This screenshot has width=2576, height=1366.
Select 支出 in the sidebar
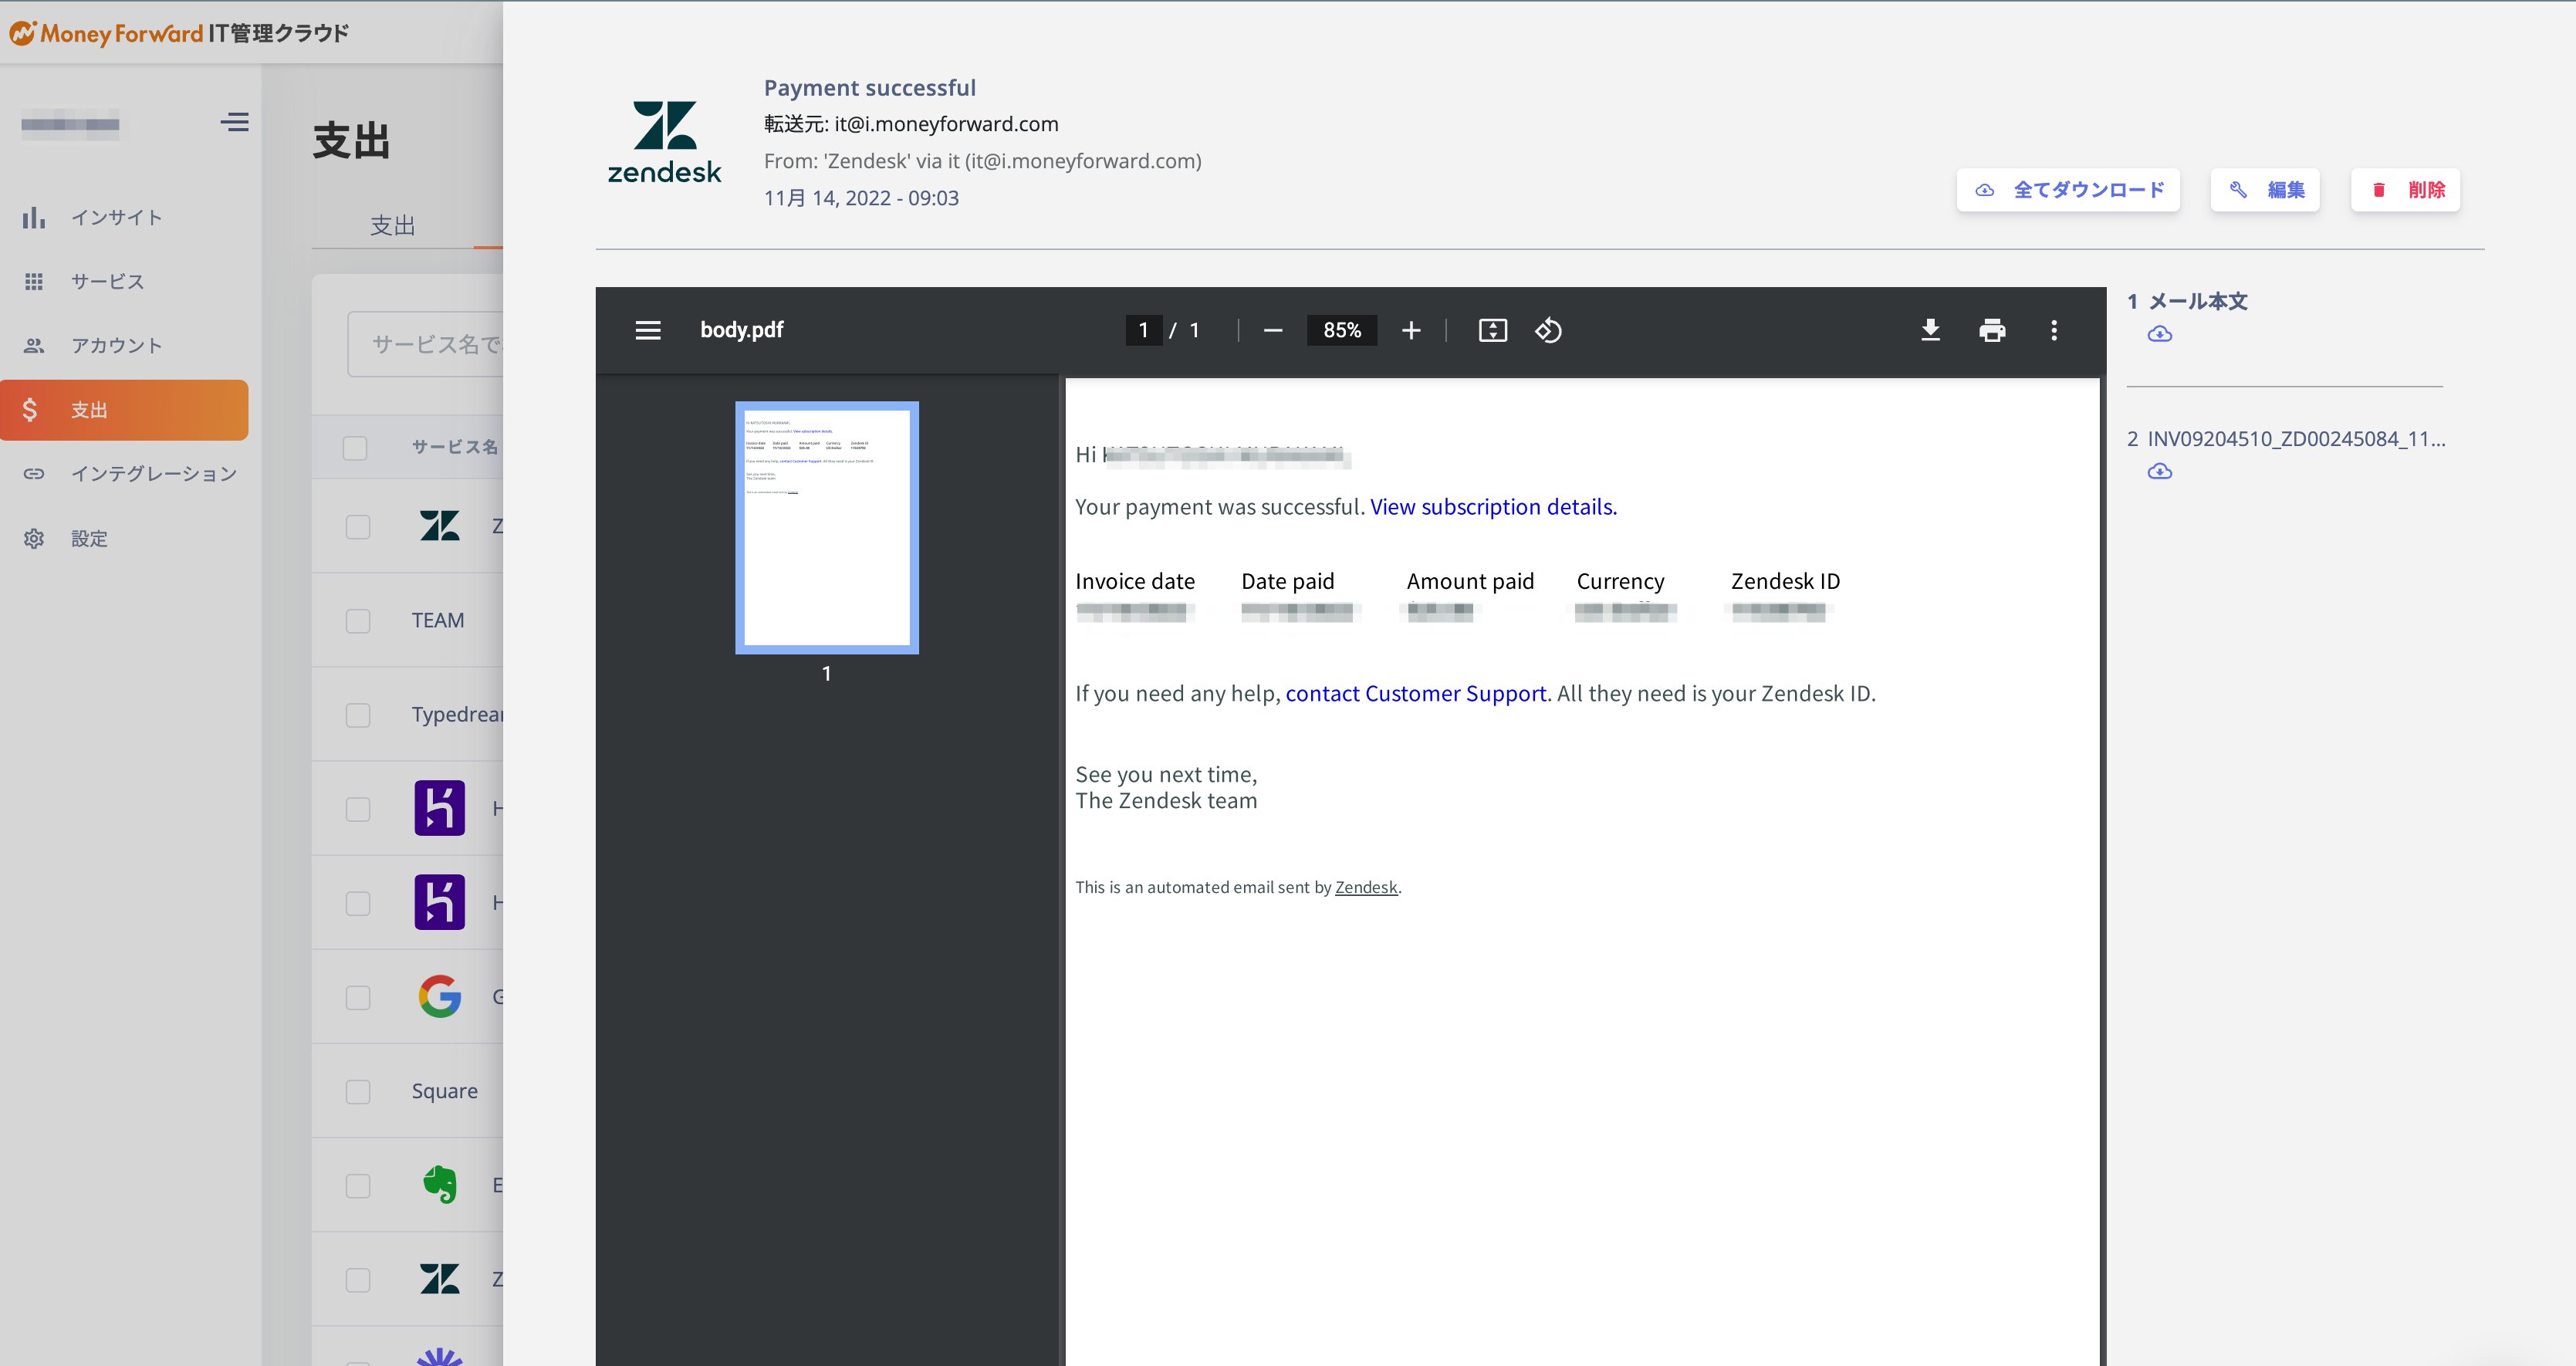coord(124,409)
